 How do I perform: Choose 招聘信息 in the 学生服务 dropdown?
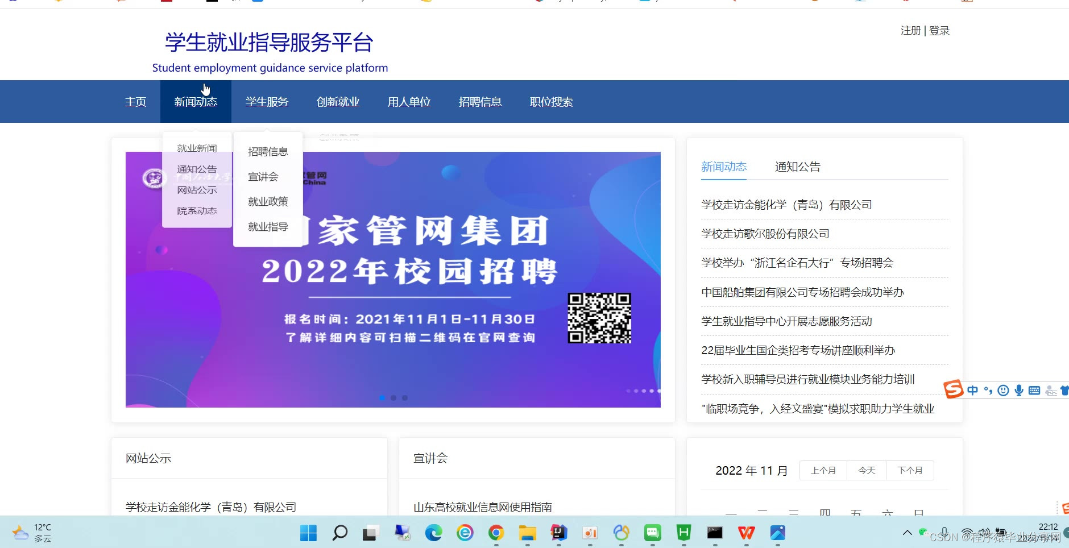click(268, 152)
